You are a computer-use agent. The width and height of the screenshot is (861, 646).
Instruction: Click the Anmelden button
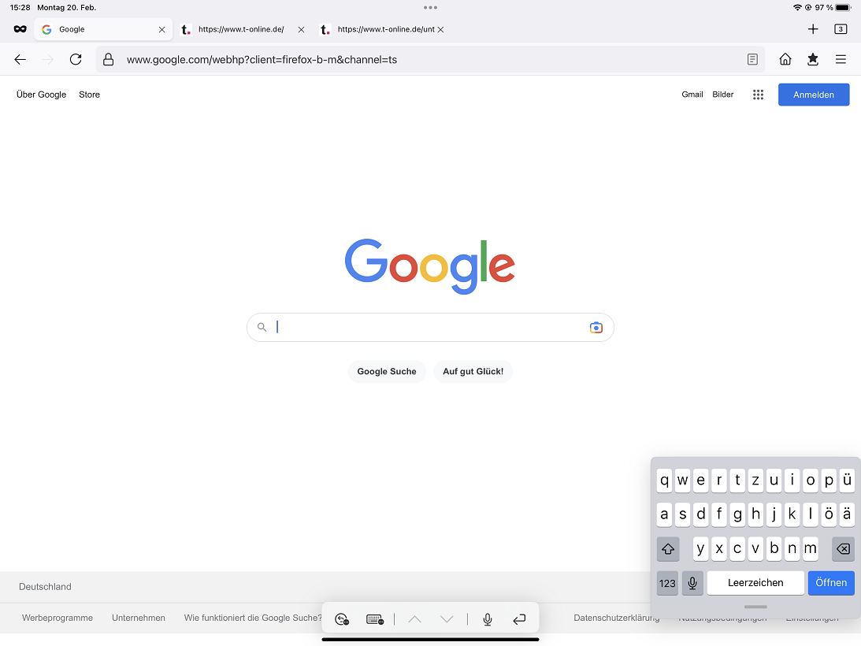[813, 95]
